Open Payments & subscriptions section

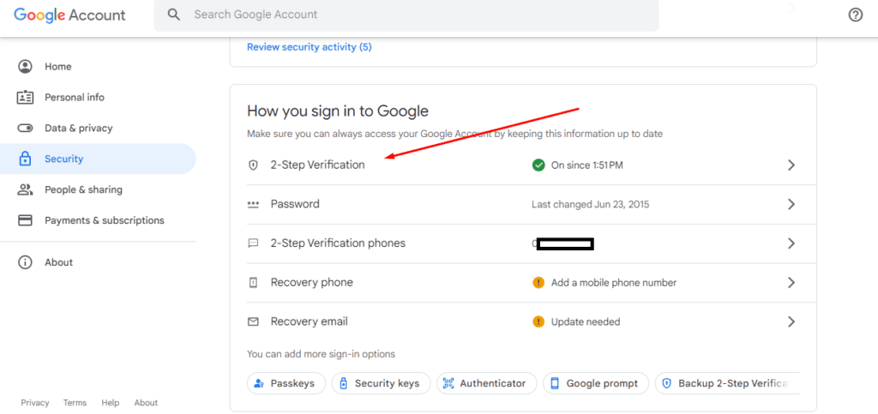tap(98, 220)
